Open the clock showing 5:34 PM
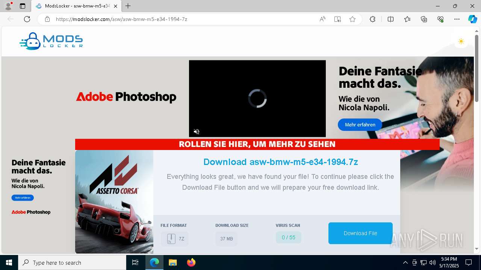 (x=449, y=262)
